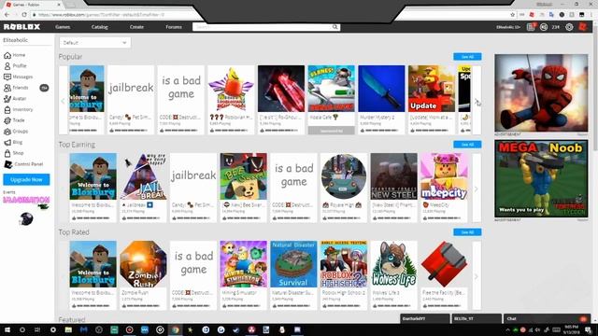Click the browser reload button
598x336 pixels.
pyautogui.click(x=24, y=15)
